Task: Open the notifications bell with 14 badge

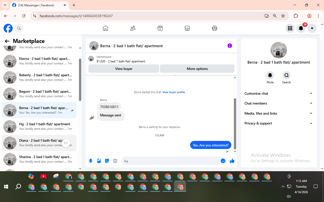Action: [x=301, y=28]
